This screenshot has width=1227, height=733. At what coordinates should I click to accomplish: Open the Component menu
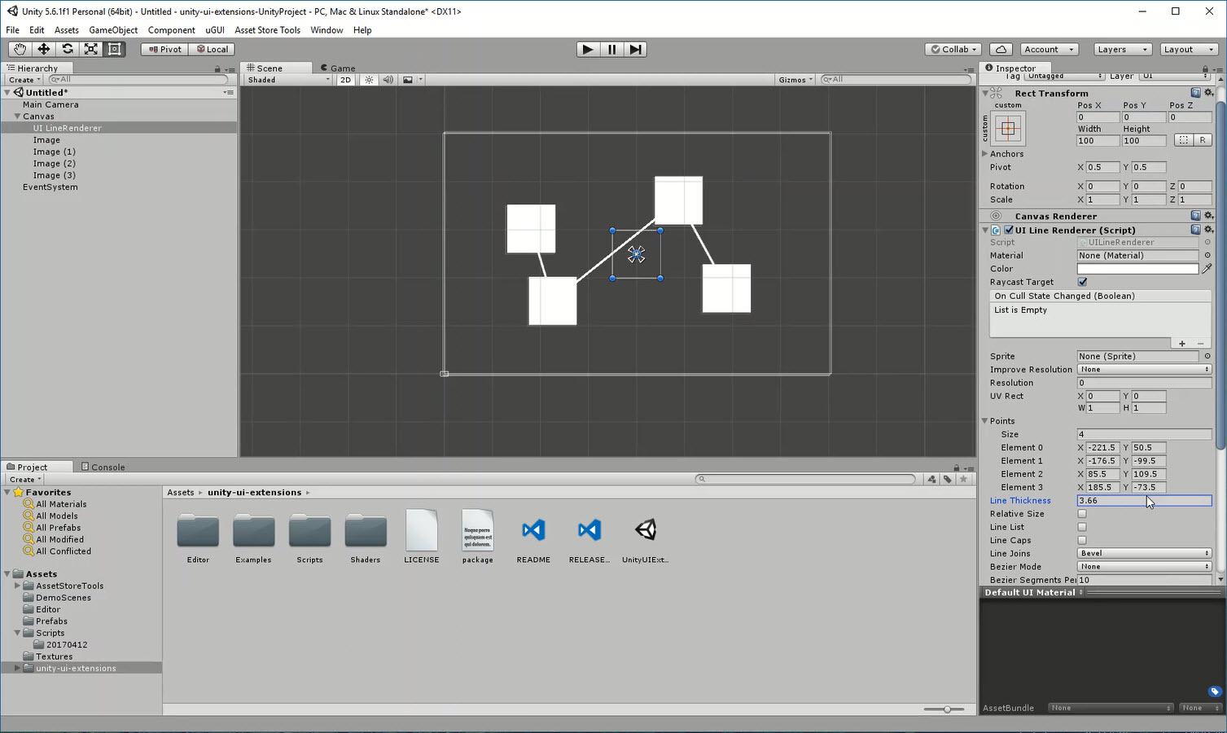point(171,30)
